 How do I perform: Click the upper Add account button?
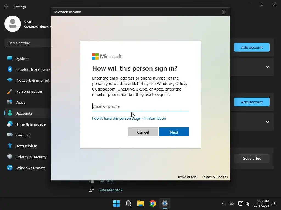[252, 47]
